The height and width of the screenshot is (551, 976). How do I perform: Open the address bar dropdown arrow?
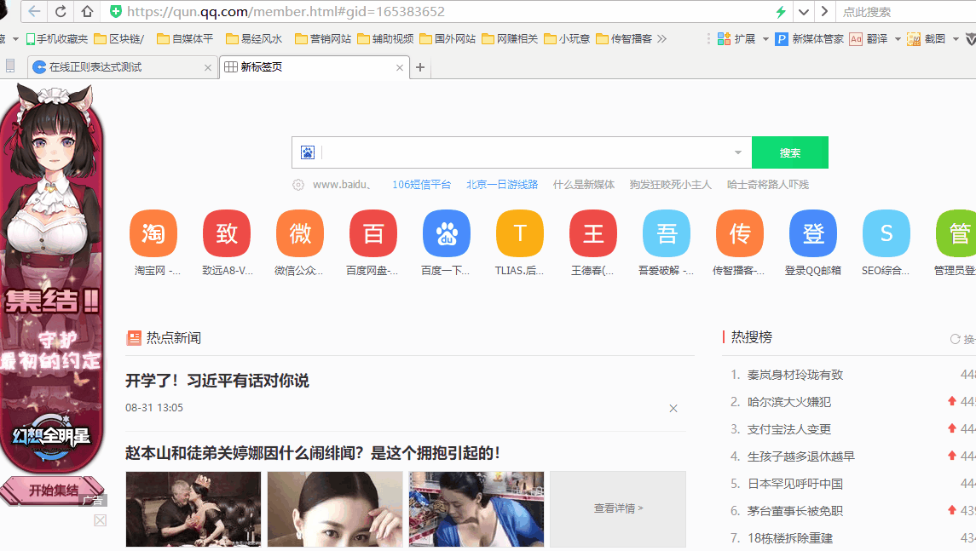[804, 11]
